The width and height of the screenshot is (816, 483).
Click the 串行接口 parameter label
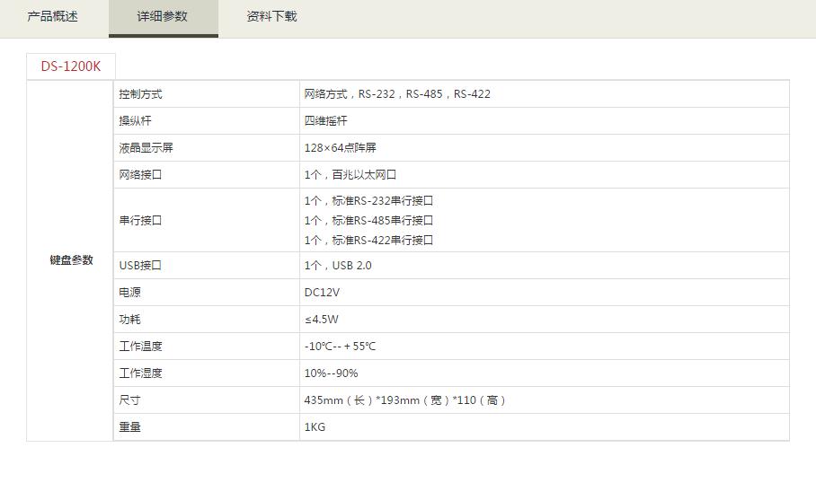point(141,220)
